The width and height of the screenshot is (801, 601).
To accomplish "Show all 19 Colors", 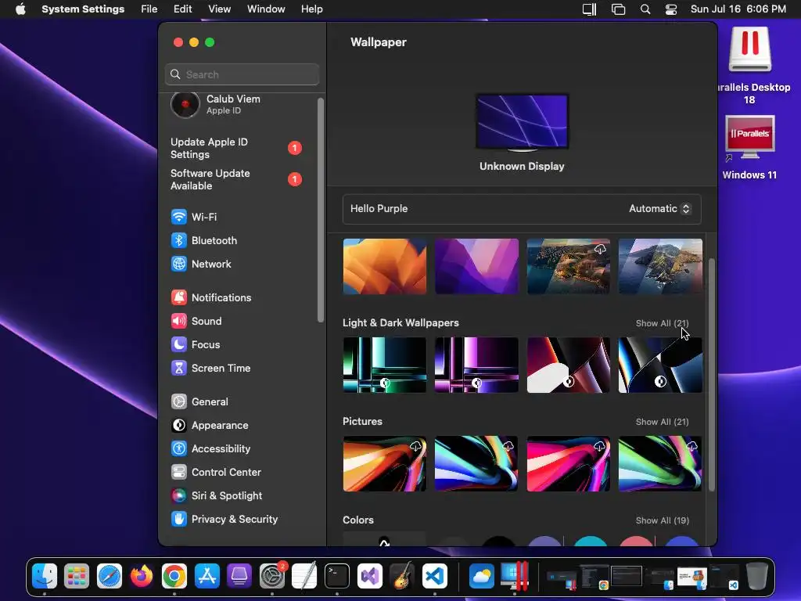I will [662, 520].
